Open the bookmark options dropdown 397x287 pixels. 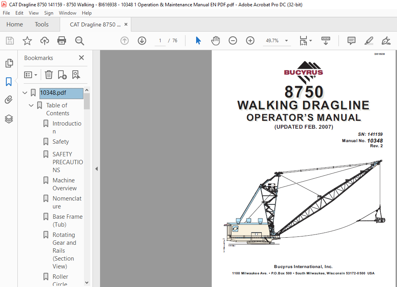coord(30,75)
